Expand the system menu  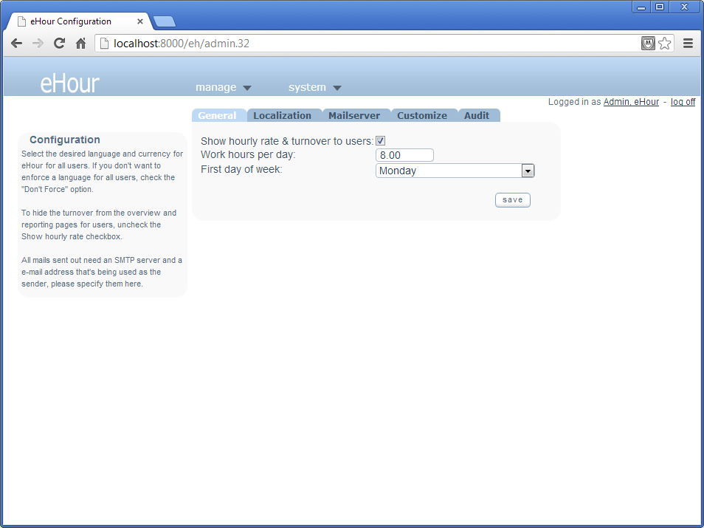(315, 87)
